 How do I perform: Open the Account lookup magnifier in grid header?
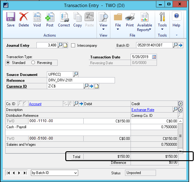pos(76,104)
